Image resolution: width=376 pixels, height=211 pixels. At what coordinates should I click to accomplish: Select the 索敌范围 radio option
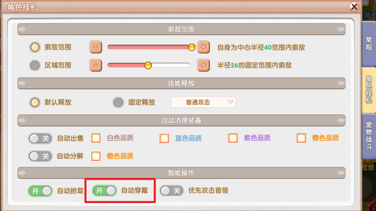(34, 47)
